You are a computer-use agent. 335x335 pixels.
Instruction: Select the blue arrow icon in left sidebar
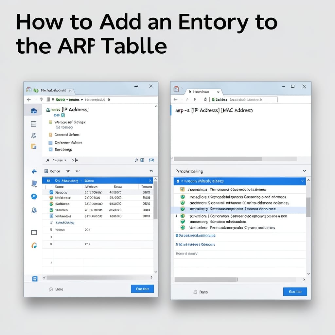(x=34, y=171)
